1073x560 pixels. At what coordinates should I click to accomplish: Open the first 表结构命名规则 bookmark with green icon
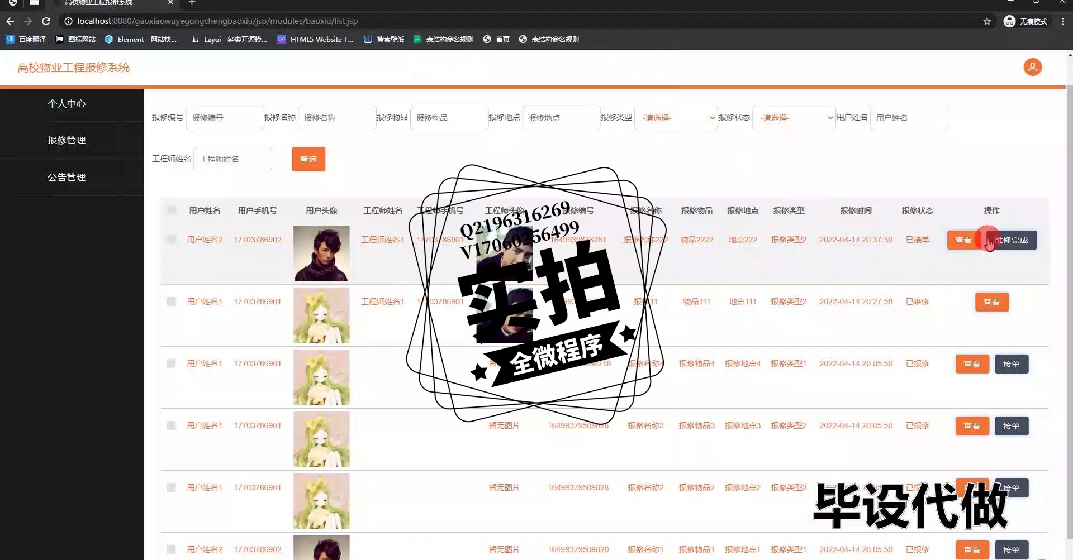click(443, 39)
